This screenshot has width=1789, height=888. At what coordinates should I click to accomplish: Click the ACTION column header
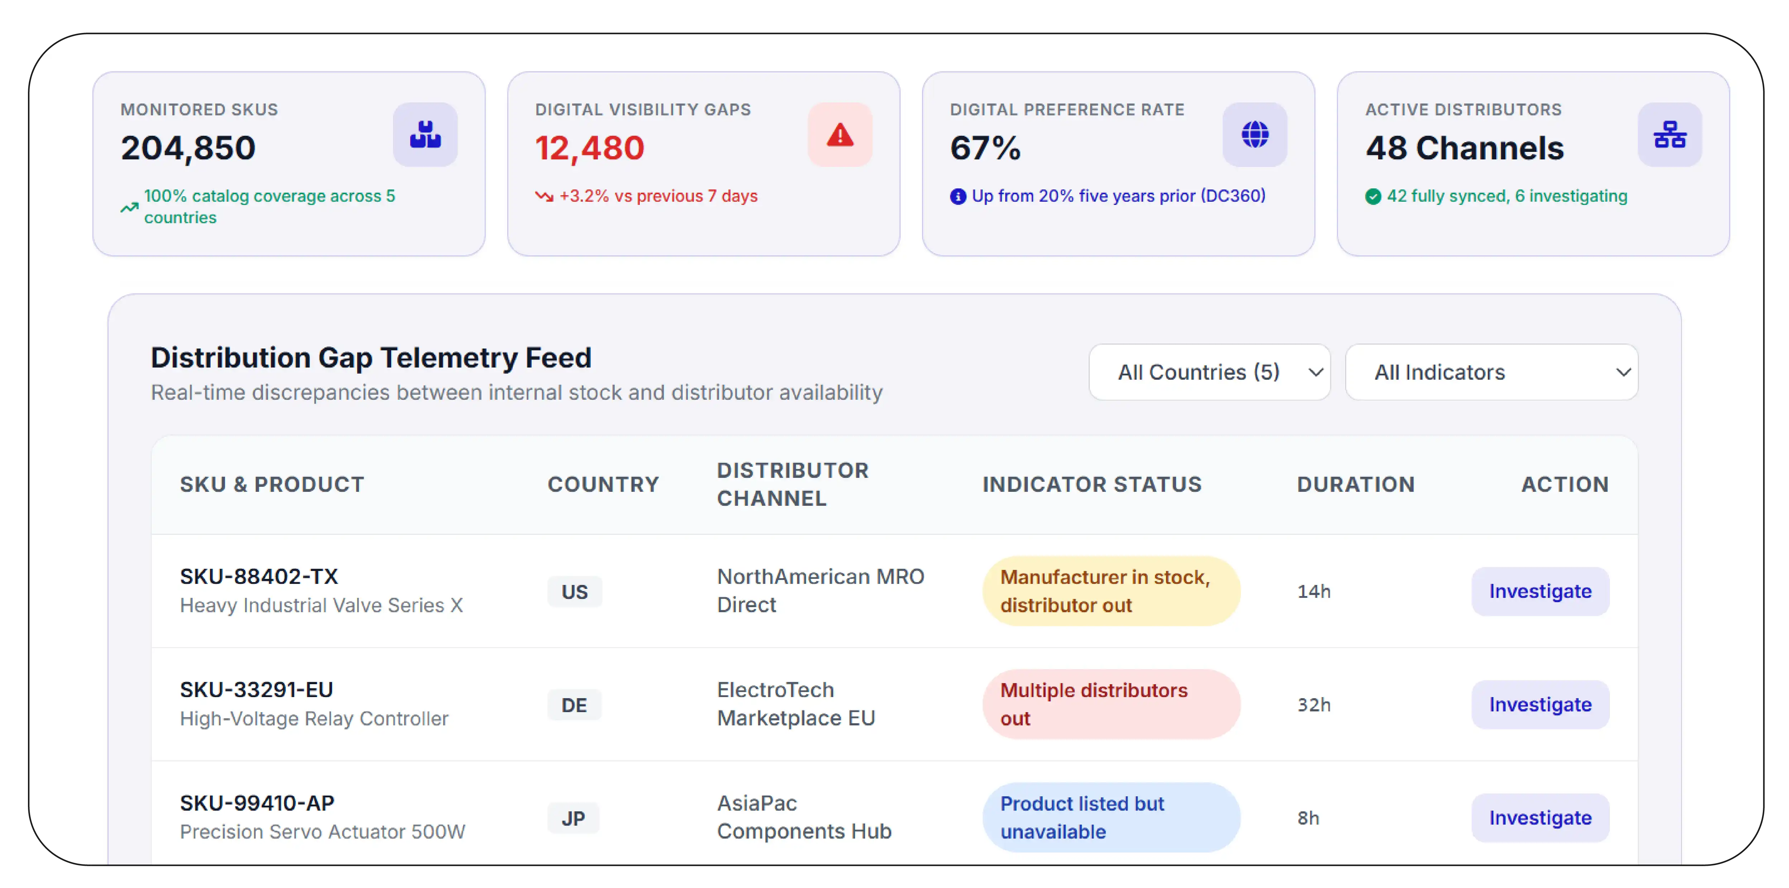point(1565,484)
